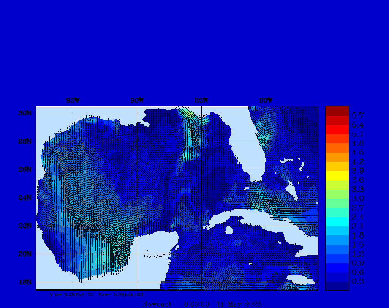Click the 80W longitude label
389x308 pixels.
(265, 101)
